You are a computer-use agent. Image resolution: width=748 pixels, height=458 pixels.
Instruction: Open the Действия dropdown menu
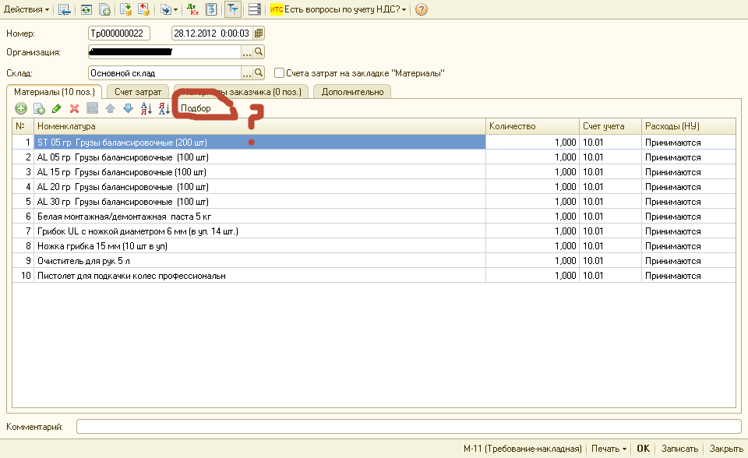pyautogui.click(x=26, y=9)
